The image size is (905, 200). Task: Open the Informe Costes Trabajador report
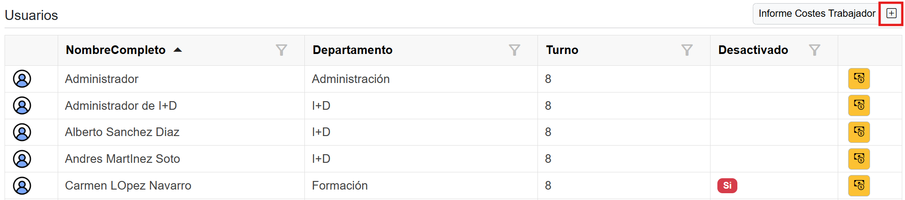tap(816, 14)
